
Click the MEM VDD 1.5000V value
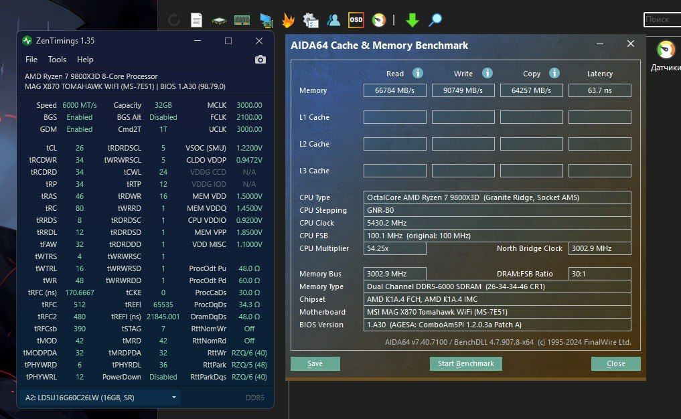249,196
